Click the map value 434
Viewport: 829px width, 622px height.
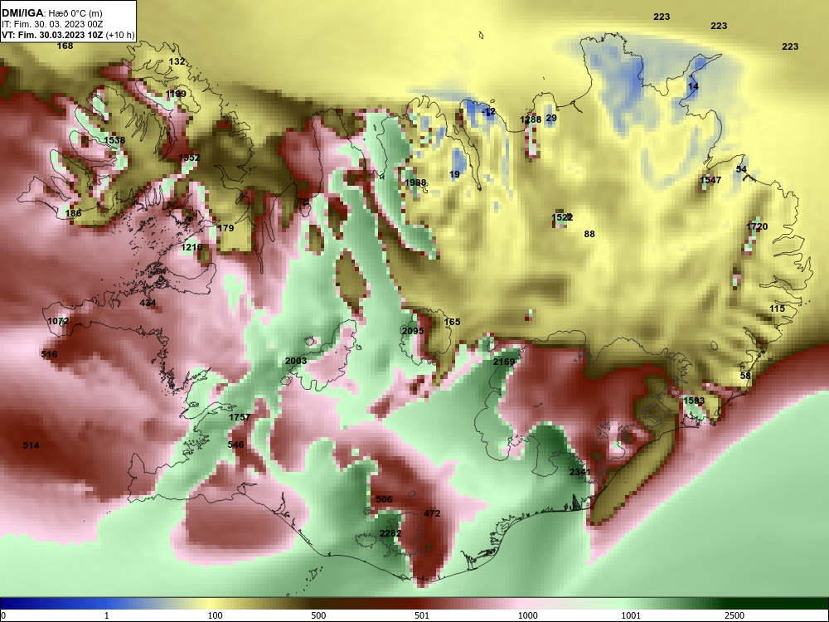pyautogui.click(x=148, y=303)
